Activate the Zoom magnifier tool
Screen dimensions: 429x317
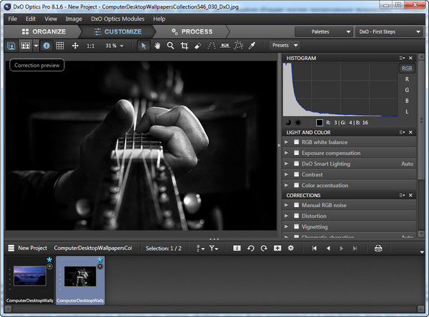point(170,46)
